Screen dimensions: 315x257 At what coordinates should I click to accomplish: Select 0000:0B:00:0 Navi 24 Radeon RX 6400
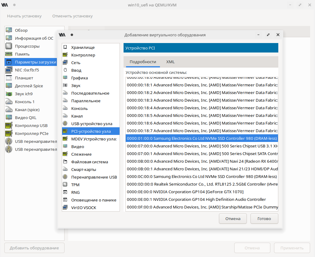pos(202,161)
